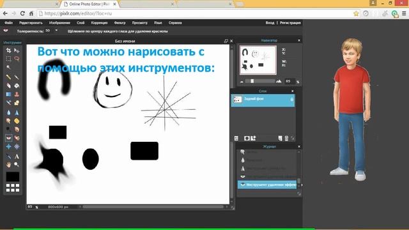Select the Smudge finger tool
Viewport: 409px width, 230px height.
[x=8, y=121]
